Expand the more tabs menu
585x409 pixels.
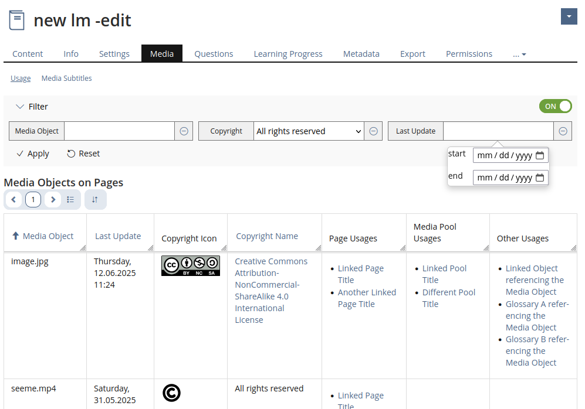pyautogui.click(x=519, y=54)
